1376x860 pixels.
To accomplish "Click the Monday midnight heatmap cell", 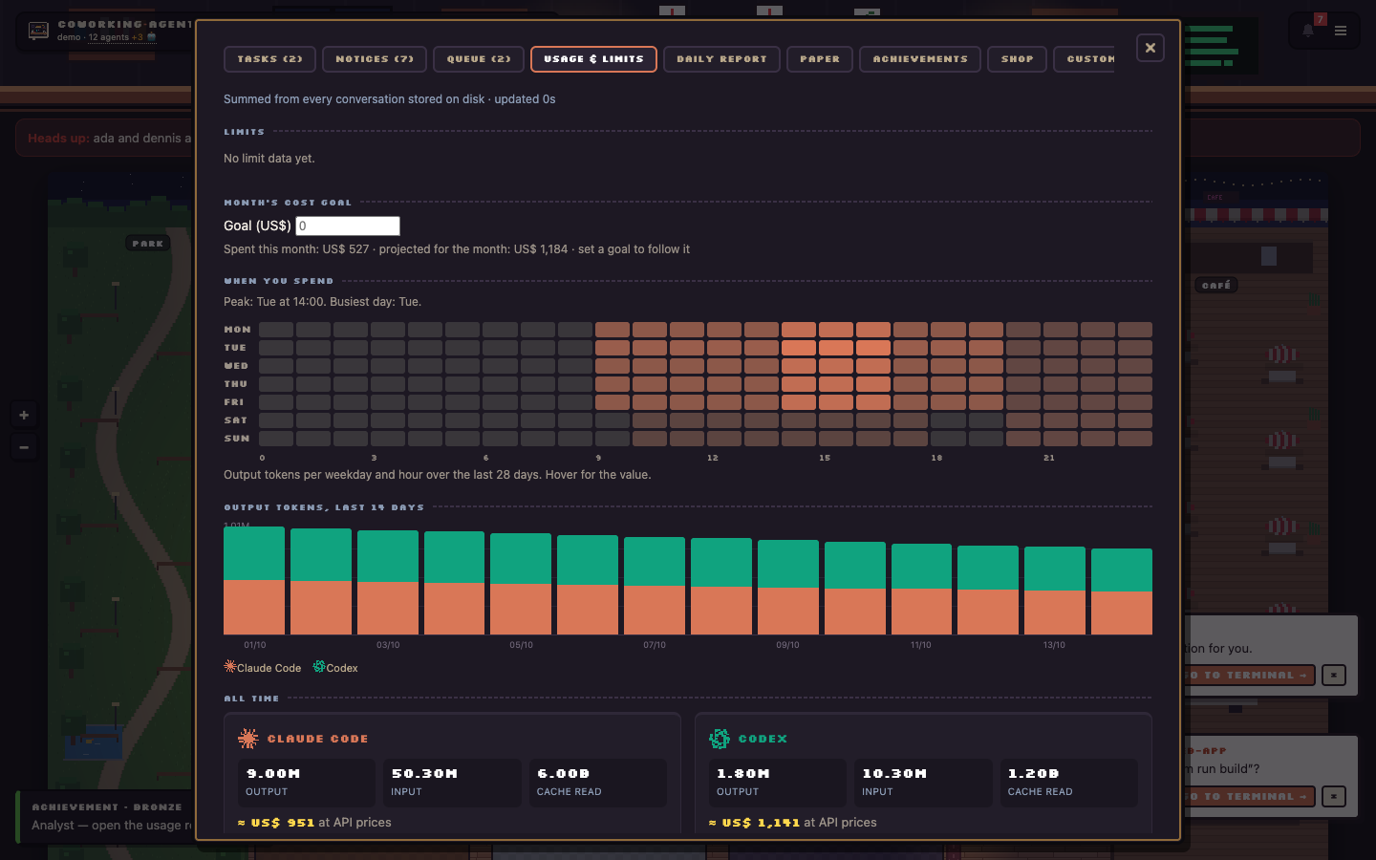I will [x=276, y=330].
